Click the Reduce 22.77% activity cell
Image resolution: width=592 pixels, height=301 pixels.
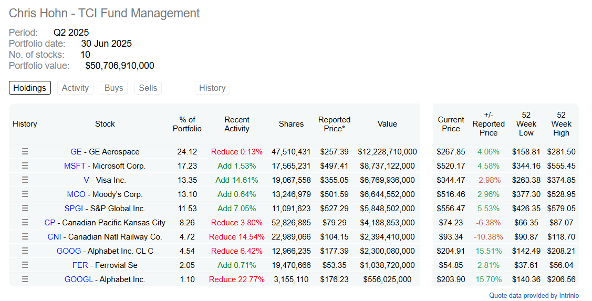coord(237,279)
